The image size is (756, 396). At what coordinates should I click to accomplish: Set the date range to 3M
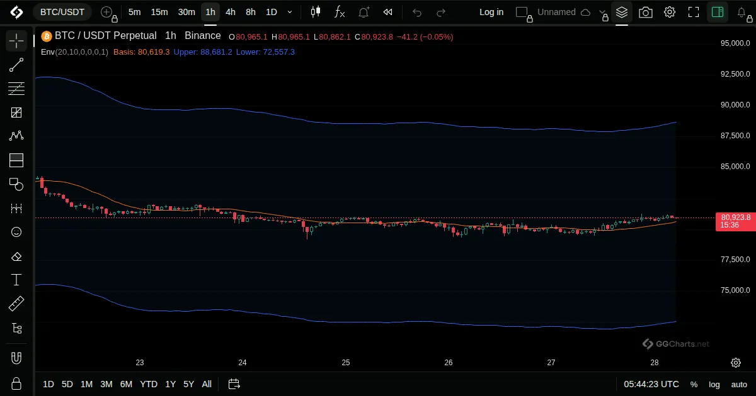pyautogui.click(x=106, y=384)
